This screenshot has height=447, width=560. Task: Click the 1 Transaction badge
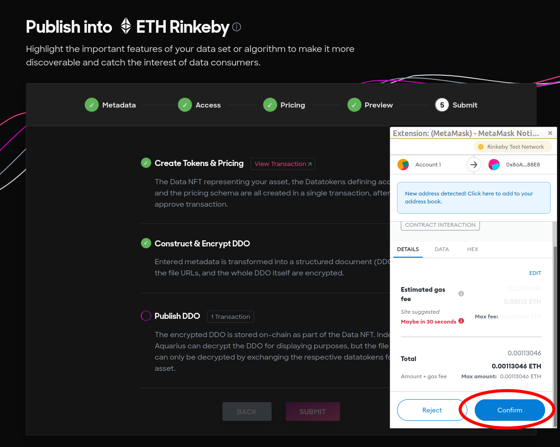tap(230, 317)
